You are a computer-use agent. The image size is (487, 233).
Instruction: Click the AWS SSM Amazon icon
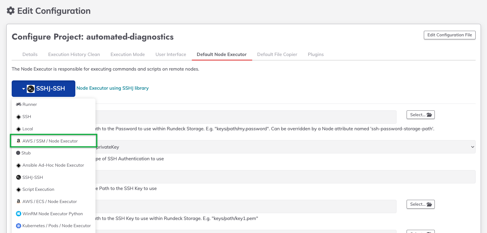click(19, 141)
